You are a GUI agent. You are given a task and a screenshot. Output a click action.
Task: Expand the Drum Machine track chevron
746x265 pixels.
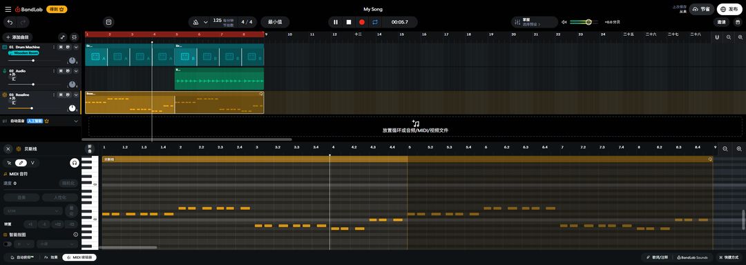[x=76, y=47]
